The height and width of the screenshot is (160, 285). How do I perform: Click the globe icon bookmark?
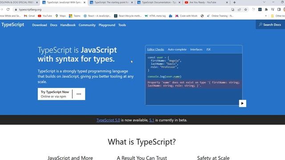[202, 16]
